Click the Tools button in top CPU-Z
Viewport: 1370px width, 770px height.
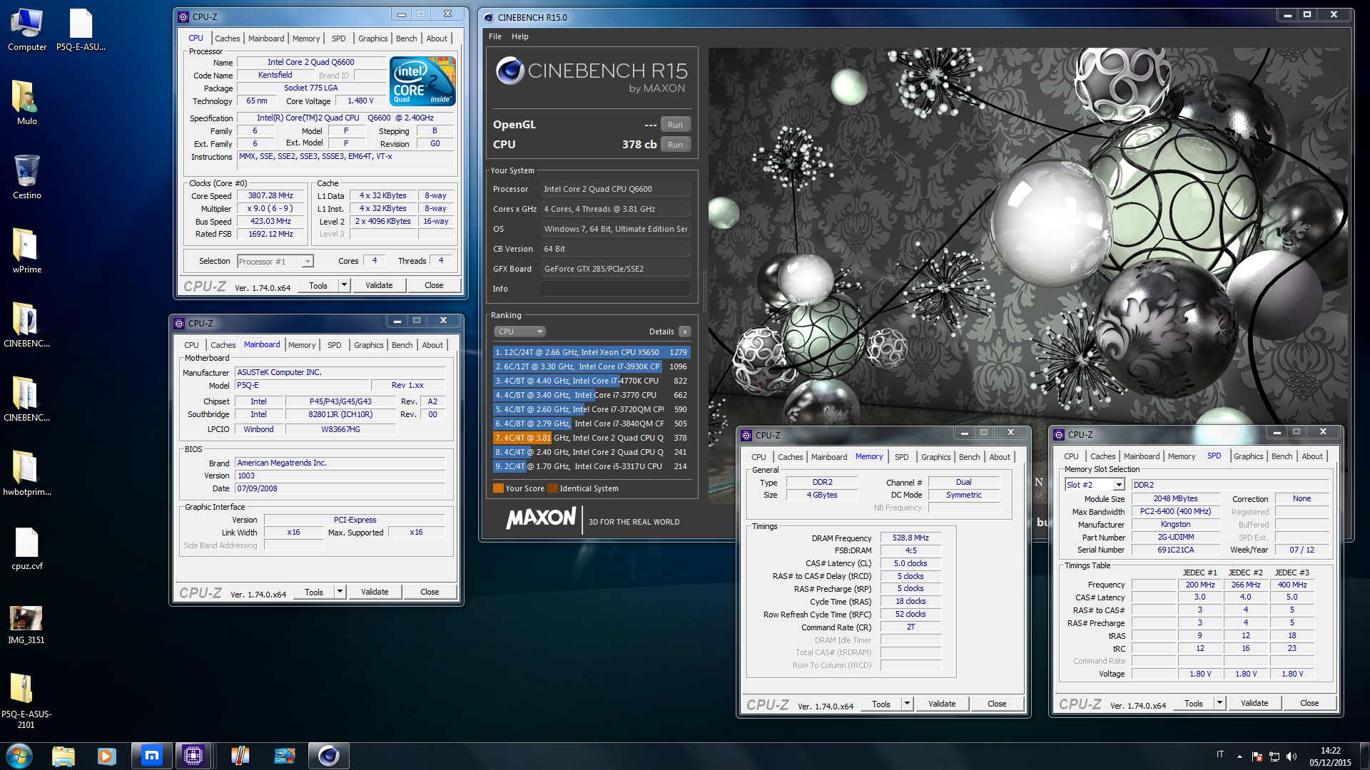(318, 285)
